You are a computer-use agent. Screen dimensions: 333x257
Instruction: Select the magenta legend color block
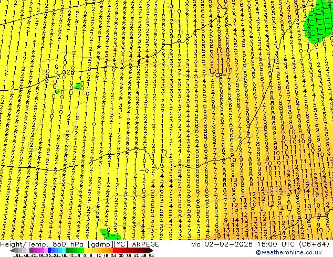pyautogui.click(x=42, y=251)
